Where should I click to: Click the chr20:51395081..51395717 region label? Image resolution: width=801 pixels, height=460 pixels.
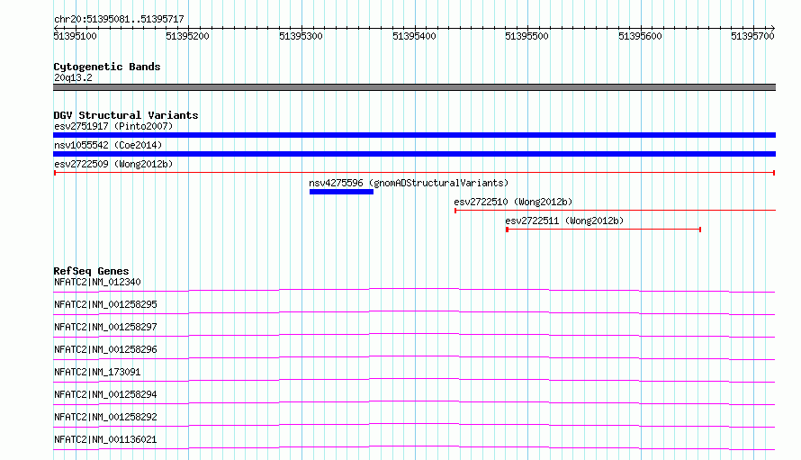pyautogui.click(x=119, y=19)
